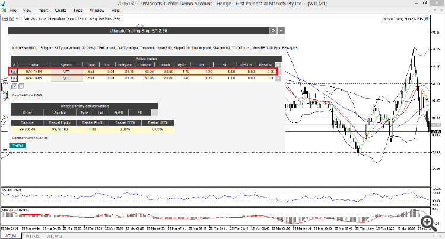
Task: Click order number 87411408
Action: [x=34, y=78]
